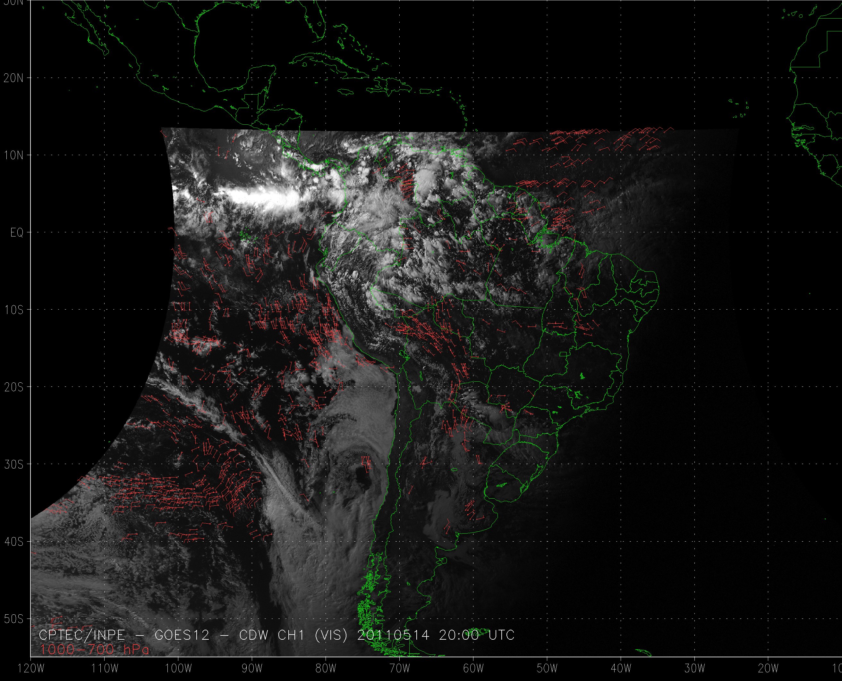
Task: Click the 10N latitude label
Action: [13, 155]
